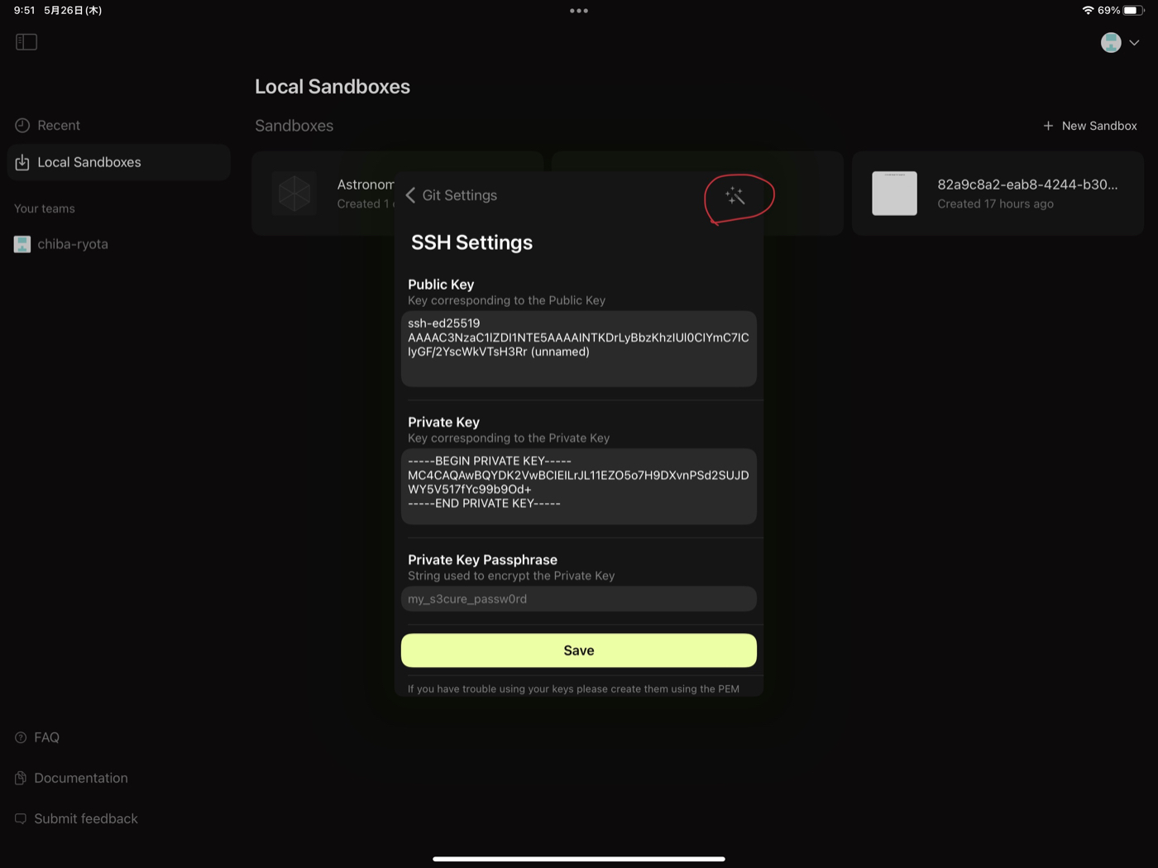Screen dimensions: 1158x868
Task: Click the magic wand generate keys icon
Action: click(735, 196)
